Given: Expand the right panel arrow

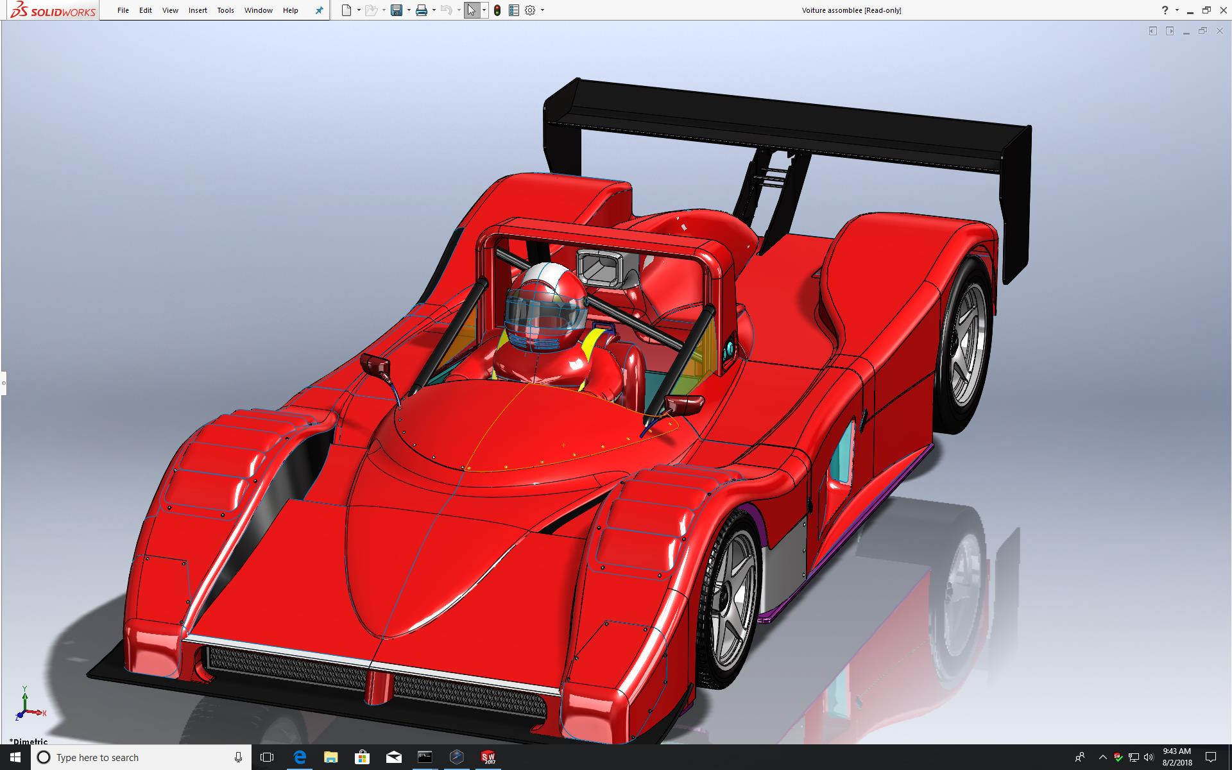Looking at the screenshot, I should click(1170, 31).
